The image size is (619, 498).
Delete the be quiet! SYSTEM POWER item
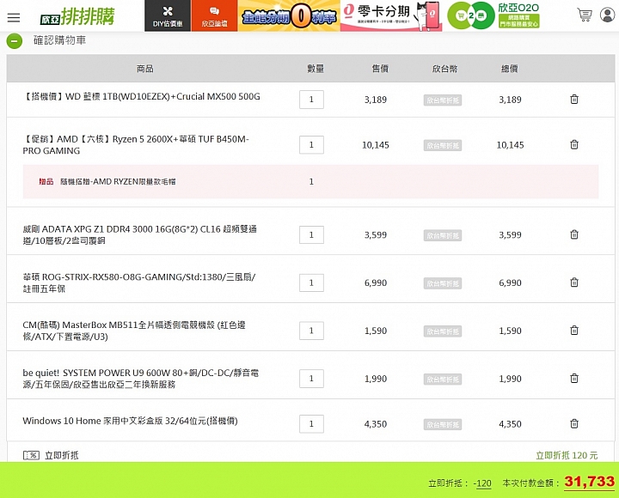574,379
